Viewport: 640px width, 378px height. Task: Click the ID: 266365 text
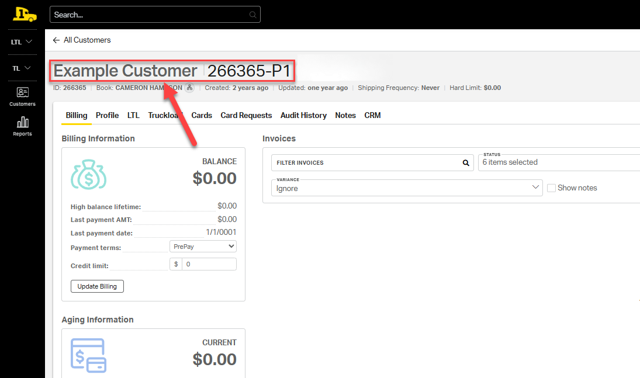70,88
